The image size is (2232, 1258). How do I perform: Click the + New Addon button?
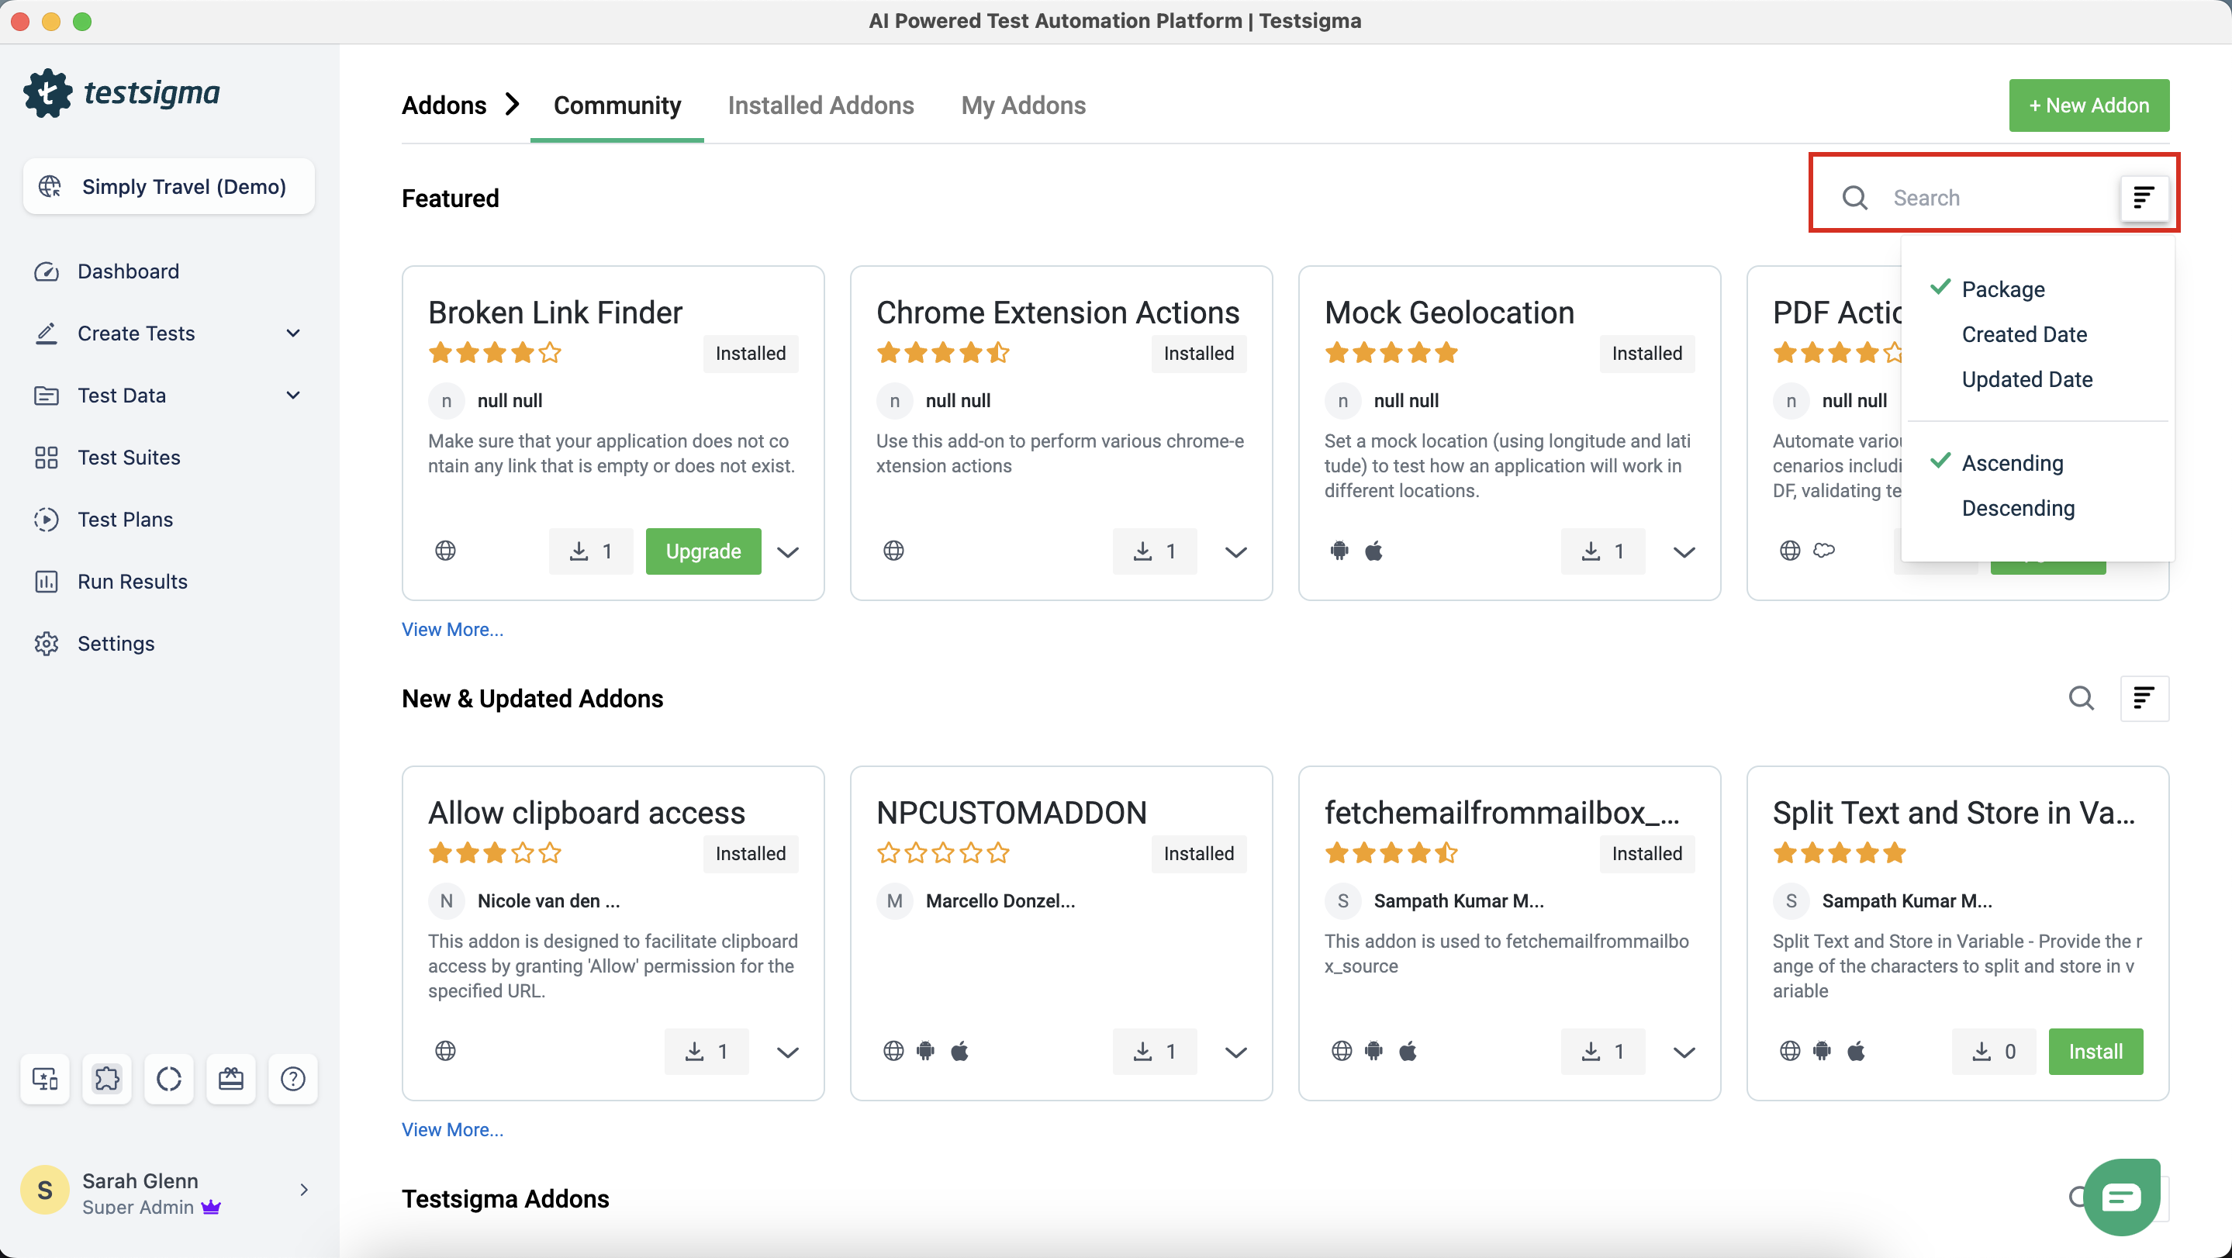[2089, 105]
